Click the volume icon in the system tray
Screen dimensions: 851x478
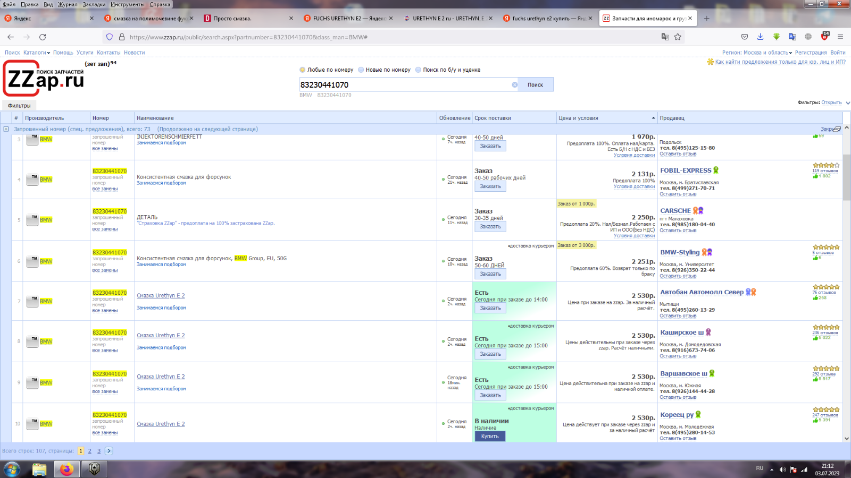(x=782, y=470)
